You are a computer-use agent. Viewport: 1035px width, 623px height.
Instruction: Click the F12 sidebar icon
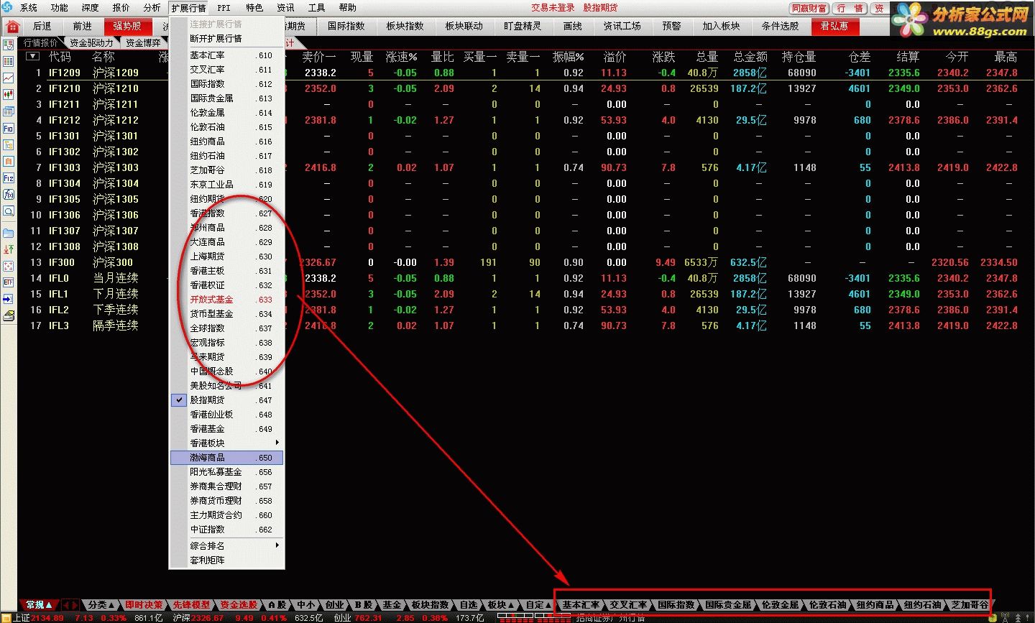coord(9,178)
